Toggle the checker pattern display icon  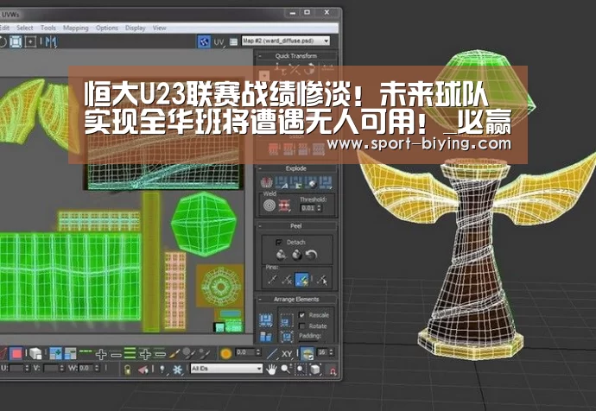[x=204, y=41]
